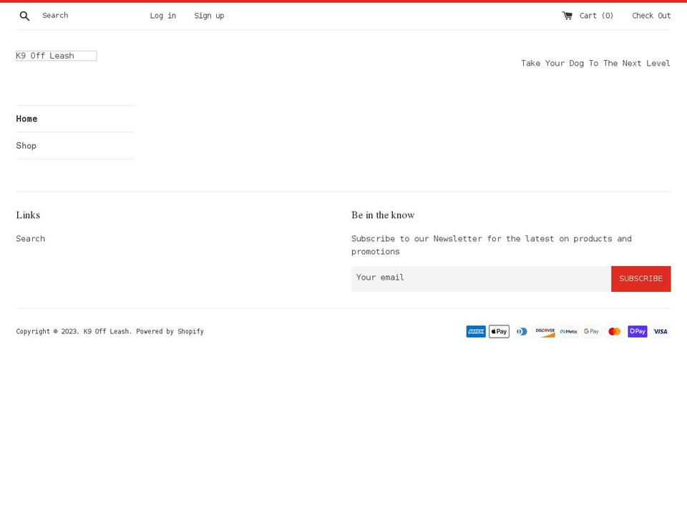Click the Discover payment icon
This screenshot has height=515, width=687.
[545, 331]
